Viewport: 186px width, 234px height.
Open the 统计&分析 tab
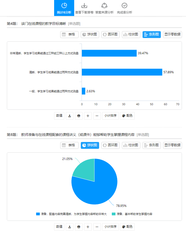pyautogui.click(x=64, y=8)
